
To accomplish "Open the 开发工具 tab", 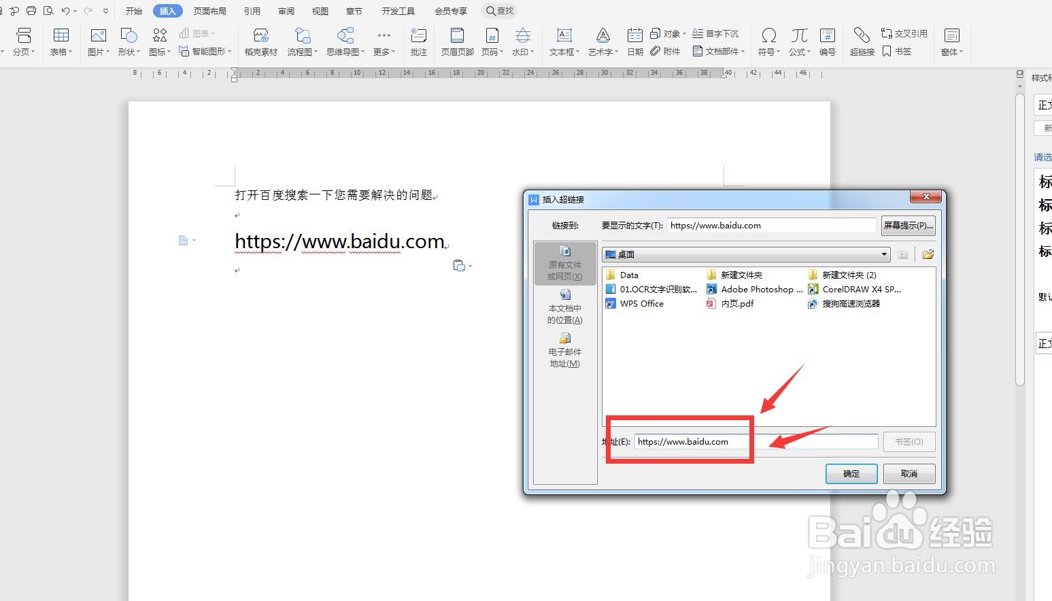I will pyautogui.click(x=398, y=11).
